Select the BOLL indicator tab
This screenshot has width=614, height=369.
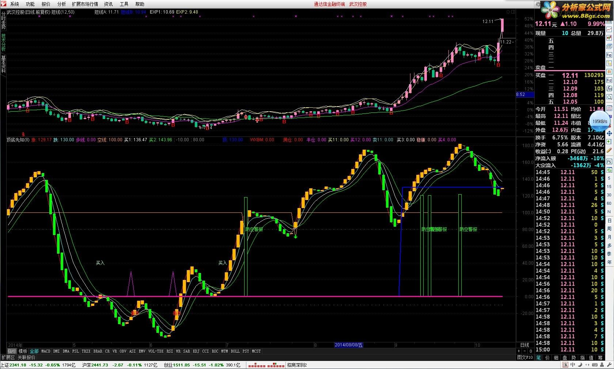tap(235, 351)
